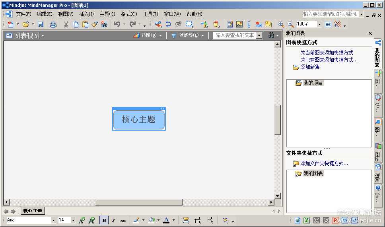
Task: Click the Print icon
Action: pyautogui.click(x=53, y=24)
